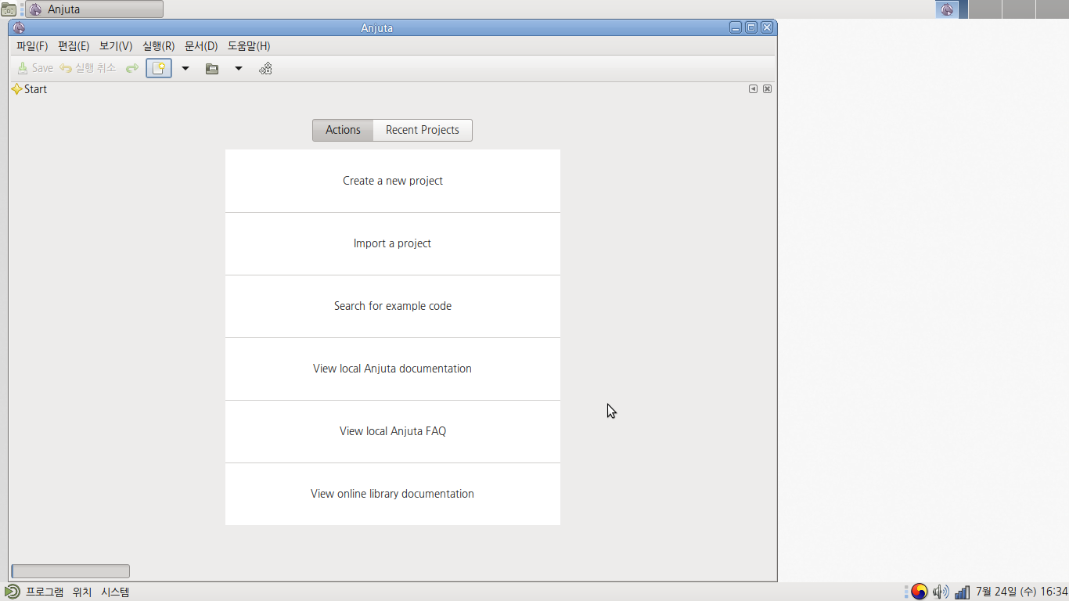Open the 보기(V) menu
This screenshot has height=601, width=1069.
(116, 46)
